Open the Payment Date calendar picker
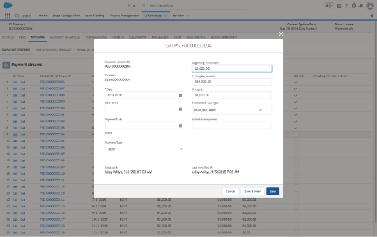The width and height of the screenshot is (377, 237). [x=180, y=125]
